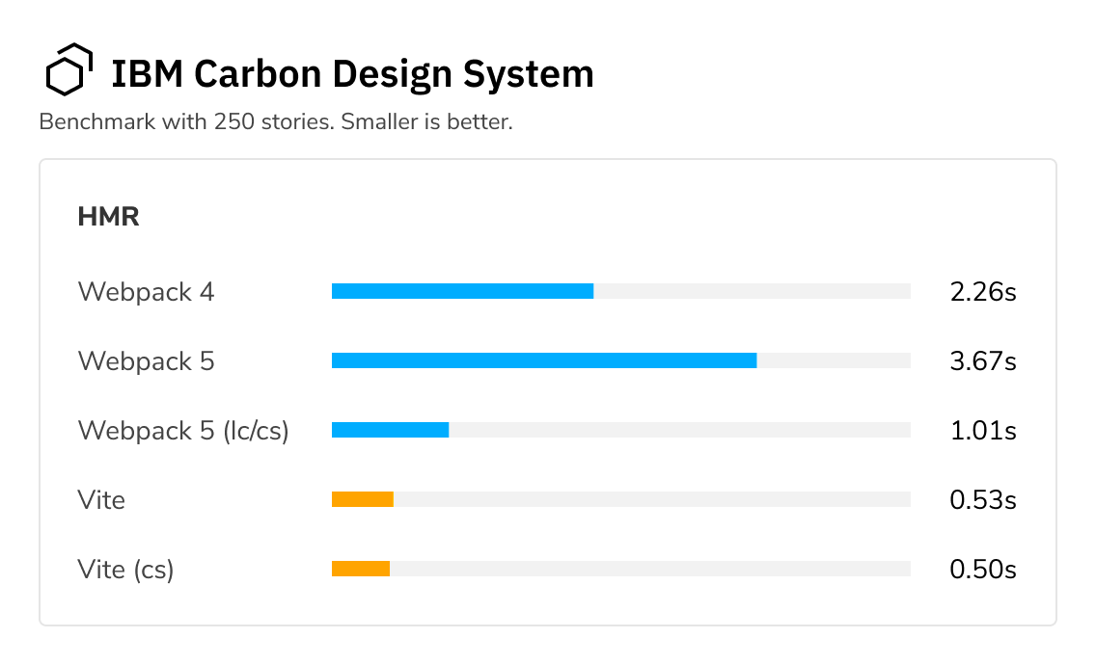Viewport: 1096px width, 665px height.
Task: Click the IBM Carbon hexagon logo icon
Action: pos(69,69)
